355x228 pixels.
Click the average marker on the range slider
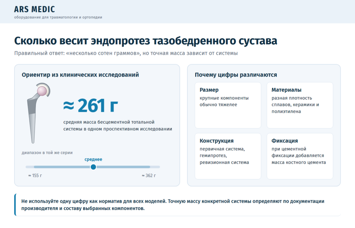pos(93,167)
